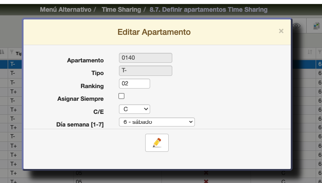
Task: Click the Asignar Siempre label
Action: pos(80,99)
